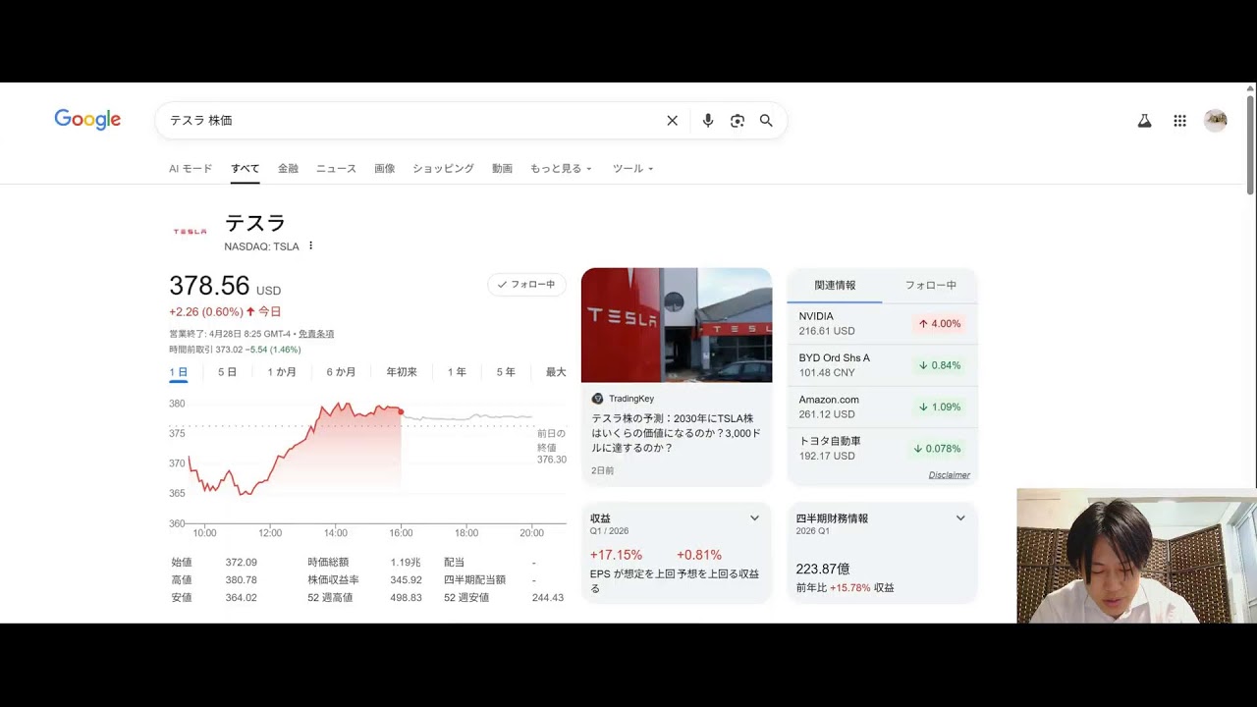Select the 1日 chart range
The width and height of the screenshot is (1257, 707).
[178, 372]
